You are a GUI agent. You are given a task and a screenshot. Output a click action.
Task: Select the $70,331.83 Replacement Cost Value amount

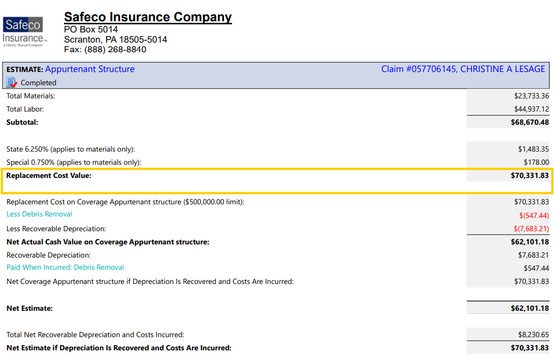click(x=530, y=175)
